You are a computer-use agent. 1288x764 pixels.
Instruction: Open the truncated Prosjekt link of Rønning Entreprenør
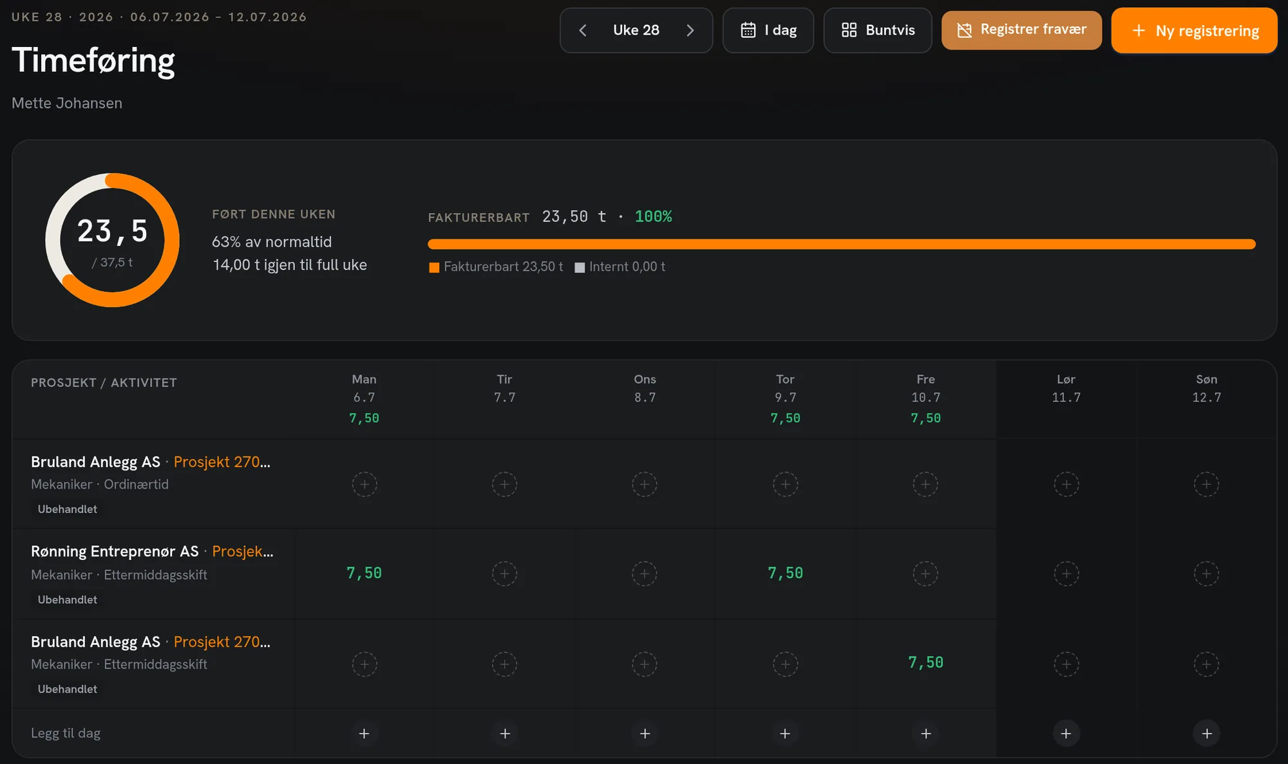243,552
